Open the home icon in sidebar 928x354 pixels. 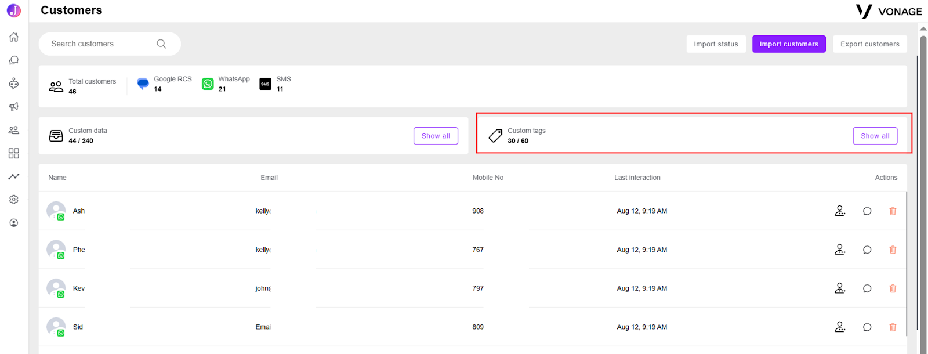coord(14,37)
